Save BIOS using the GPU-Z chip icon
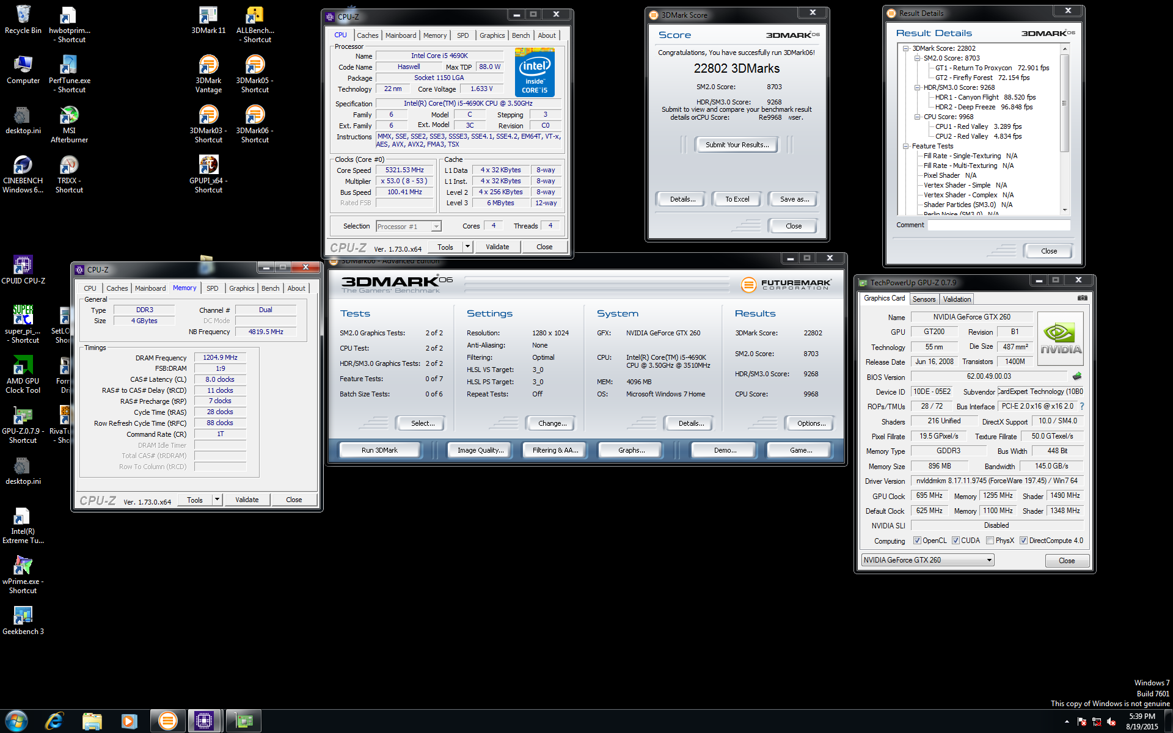Screen dimensions: 1173x733 tap(1077, 376)
